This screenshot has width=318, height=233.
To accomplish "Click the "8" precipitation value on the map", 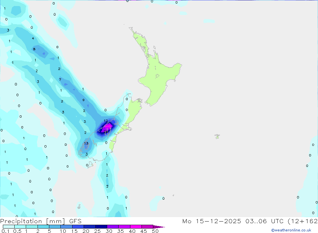I will (x=34, y=49).
